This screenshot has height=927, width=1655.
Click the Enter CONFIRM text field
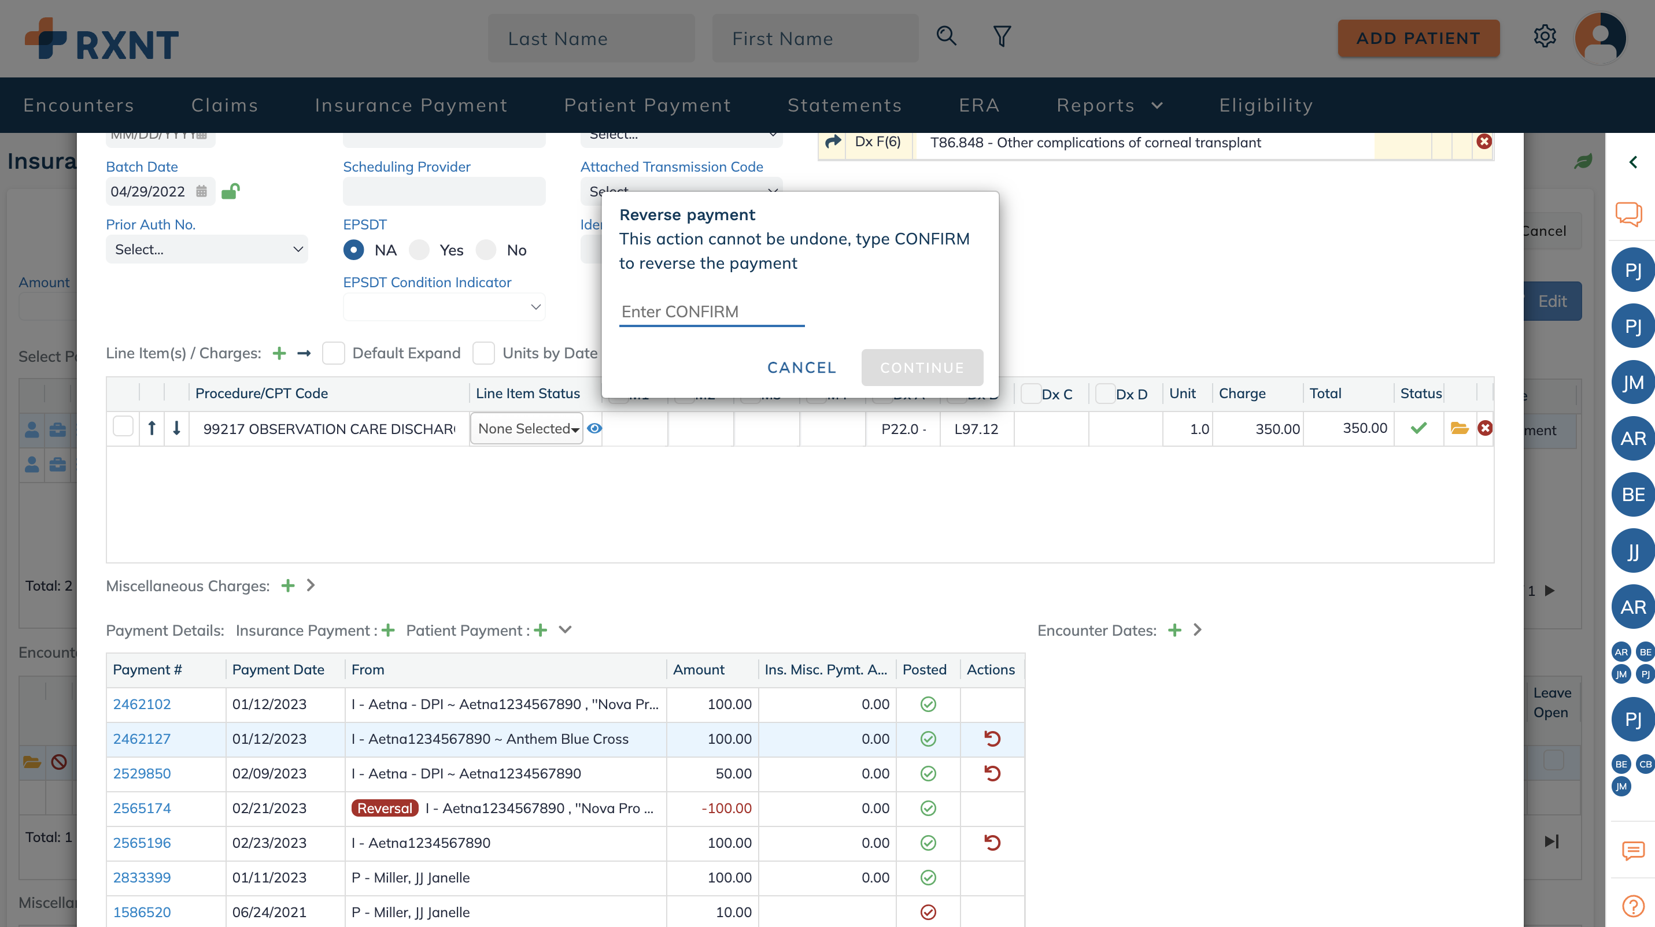point(711,312)
